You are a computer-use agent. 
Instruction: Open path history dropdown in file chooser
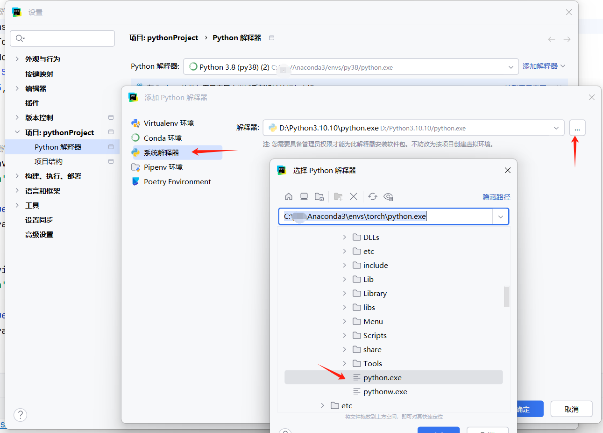pos(501,216)
